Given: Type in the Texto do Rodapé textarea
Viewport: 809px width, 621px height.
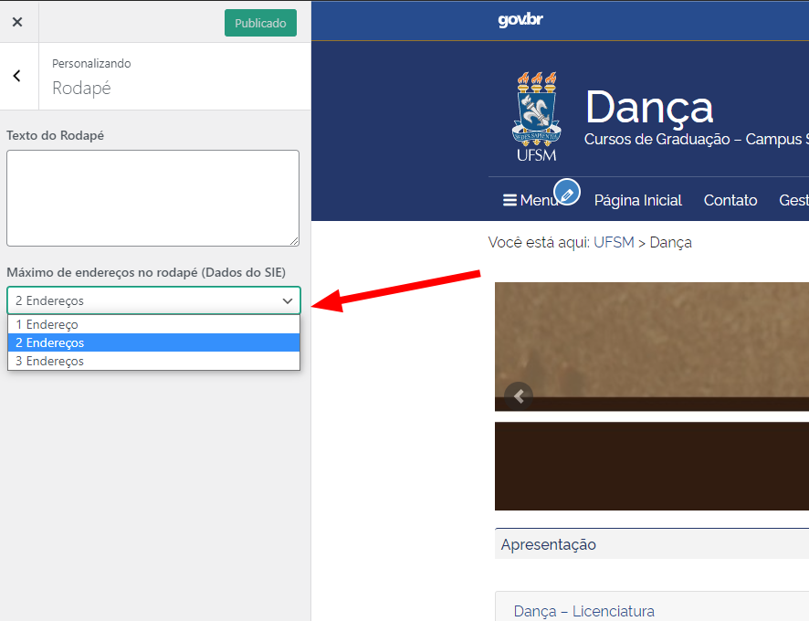Looking at the screenshot, I should (x=152, y=198).
